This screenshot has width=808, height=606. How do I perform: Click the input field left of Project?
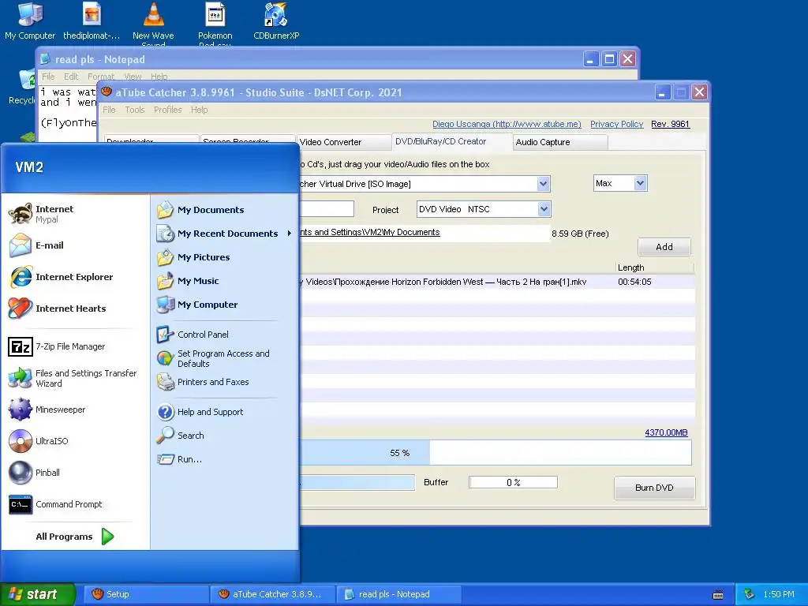click(x=327, y=208)
